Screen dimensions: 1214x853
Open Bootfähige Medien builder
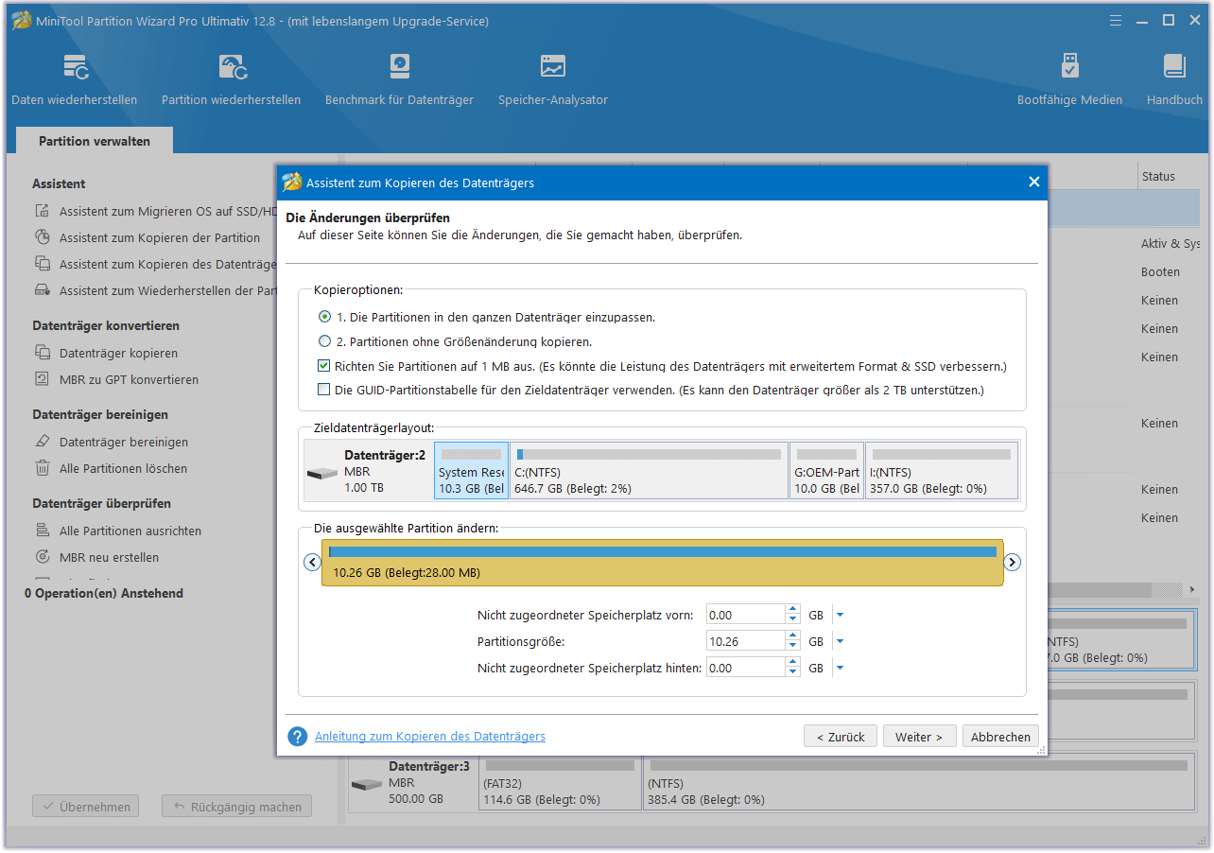point(1069,79)
